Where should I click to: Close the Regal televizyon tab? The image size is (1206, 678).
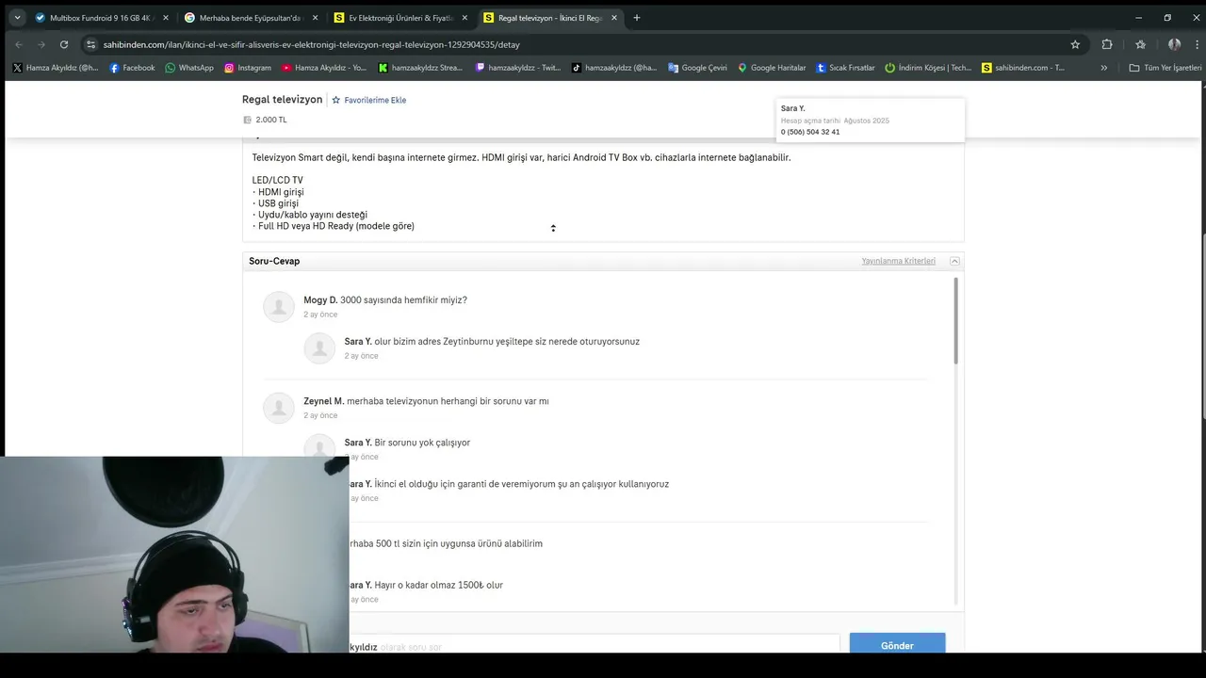pos(614,18)
